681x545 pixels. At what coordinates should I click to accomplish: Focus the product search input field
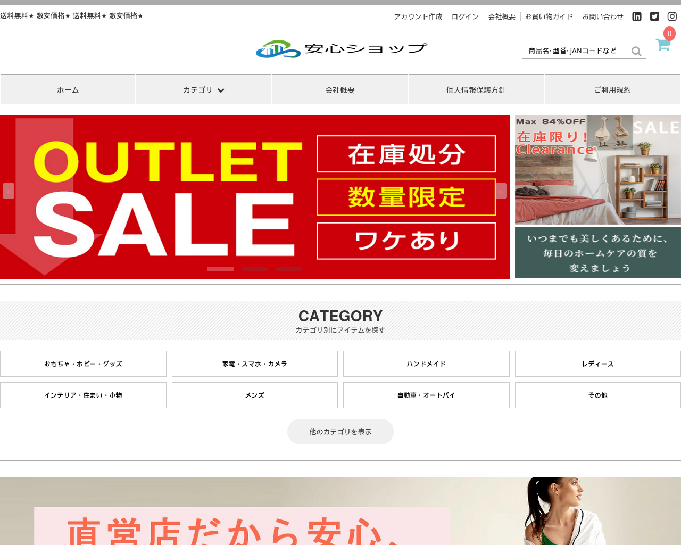point(576,51)
